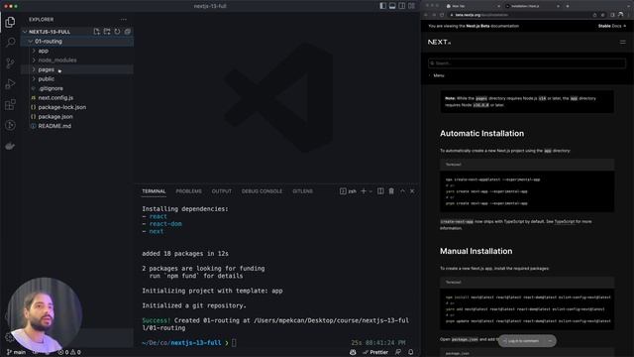This screenshot has width=634, height=357.
Task: Click the Manual Installation heading
Action: 475,251
